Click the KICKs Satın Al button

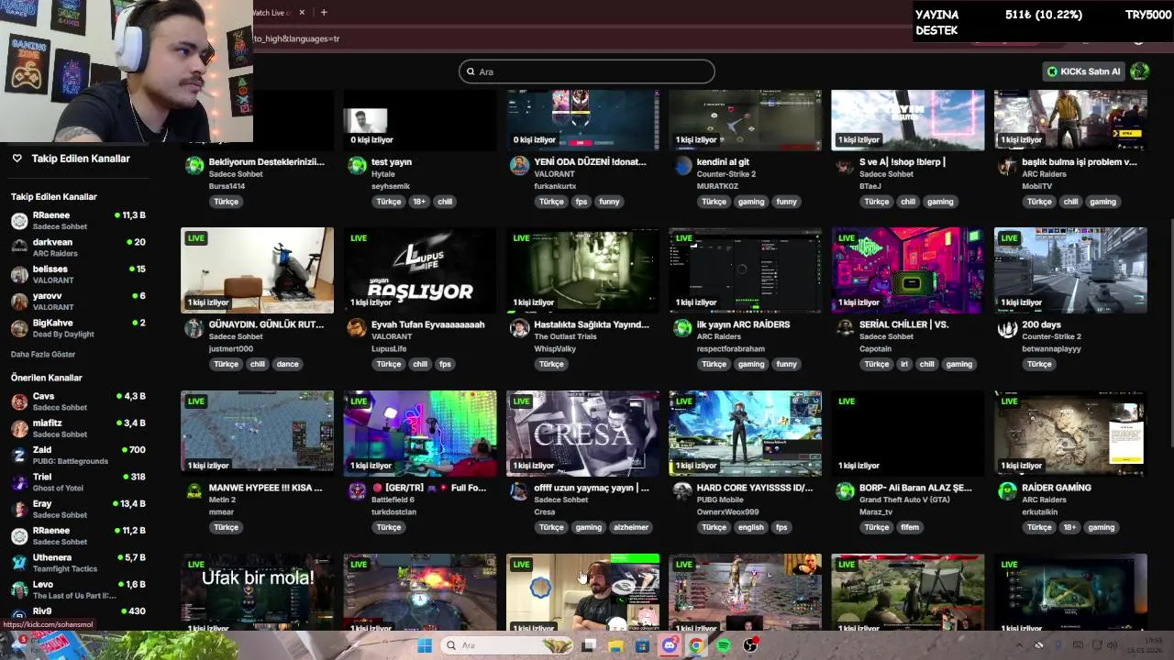point(1084,71)
